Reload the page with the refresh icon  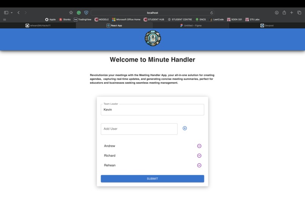click(212, 13)
